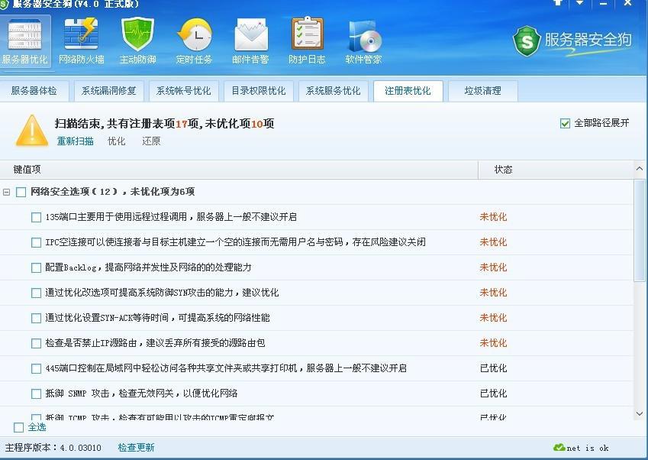Enable 全部路径展开 checkbox
This screenshot has height=460, width=648.
pyautogui.click(x=566, y=121)
